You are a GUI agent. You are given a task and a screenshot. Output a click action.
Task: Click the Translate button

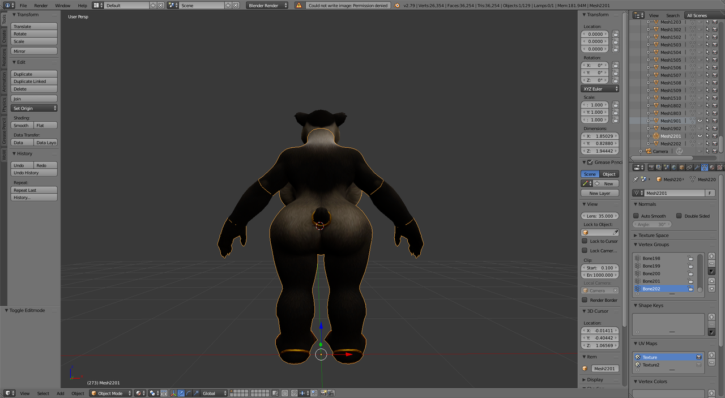click(x=35, y=27)
